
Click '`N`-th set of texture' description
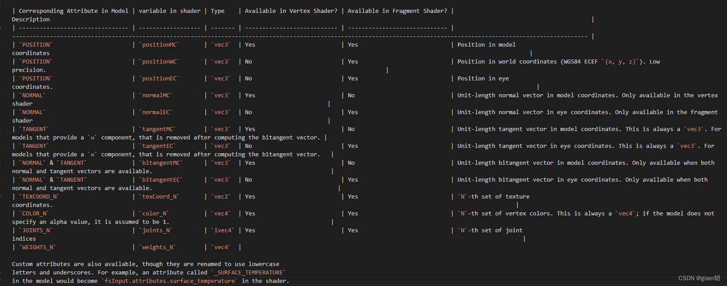493,196
